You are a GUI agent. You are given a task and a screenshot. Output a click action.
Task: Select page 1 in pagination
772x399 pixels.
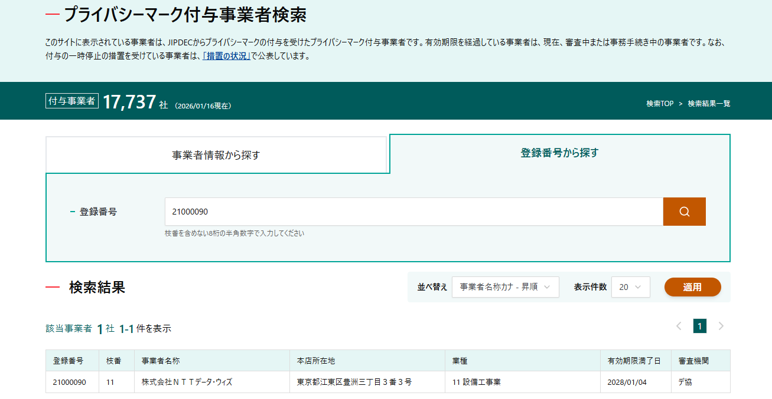coord(700,326)
